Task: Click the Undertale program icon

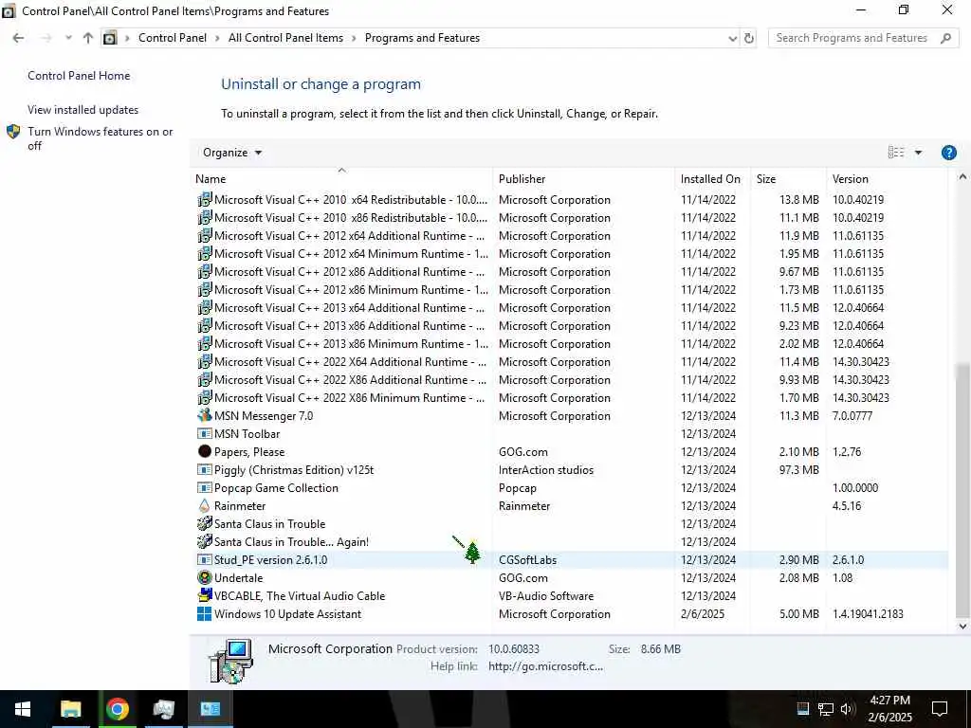Action: (205, 577)
